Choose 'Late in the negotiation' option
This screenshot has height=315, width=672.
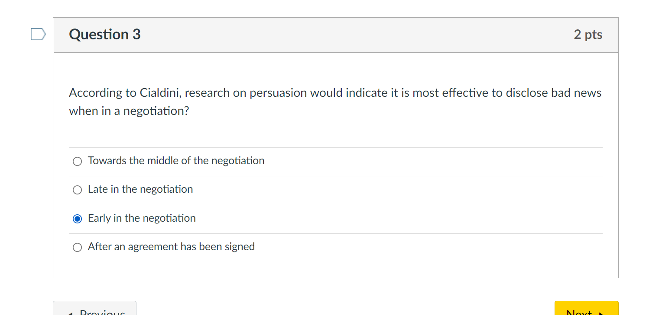tap(77, 190)
